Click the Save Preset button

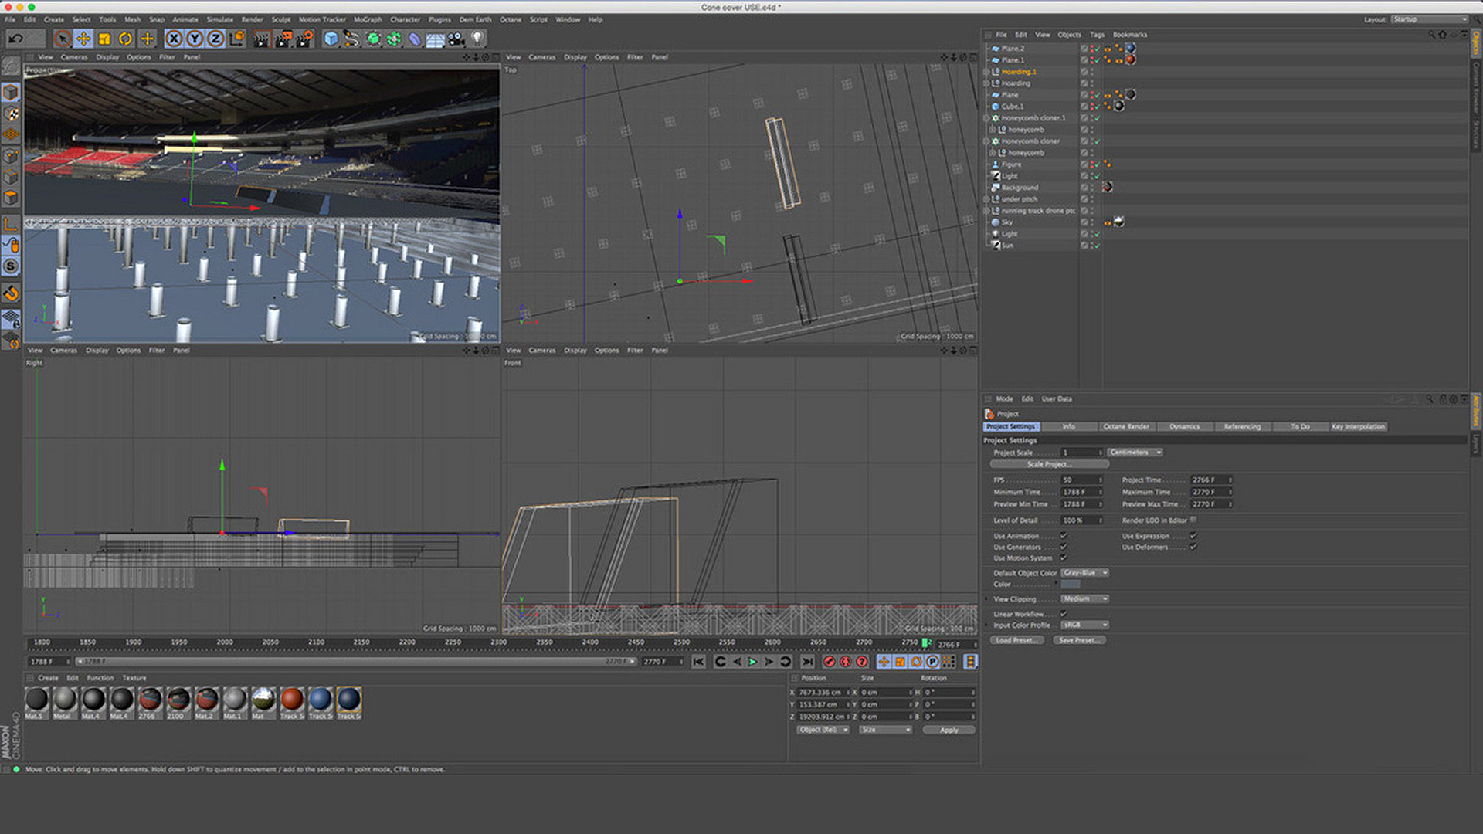click(x=1079, y=640)
